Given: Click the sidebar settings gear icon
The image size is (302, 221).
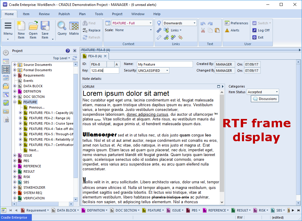Looking at the screenshot, I should coord(6,53).
